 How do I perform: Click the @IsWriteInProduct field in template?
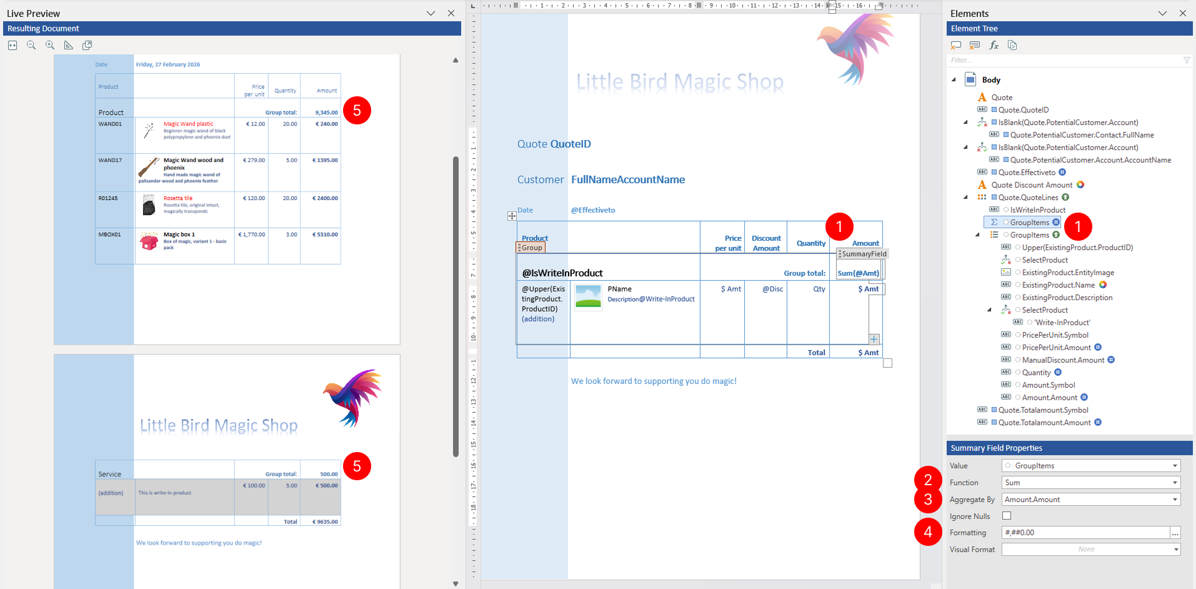click(562, 273)
